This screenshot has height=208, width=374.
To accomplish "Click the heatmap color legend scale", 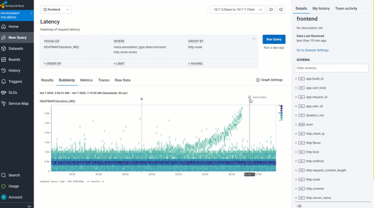I will (281, 113).
